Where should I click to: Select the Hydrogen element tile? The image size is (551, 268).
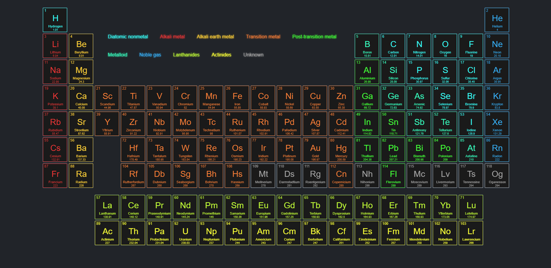[55, 20]
